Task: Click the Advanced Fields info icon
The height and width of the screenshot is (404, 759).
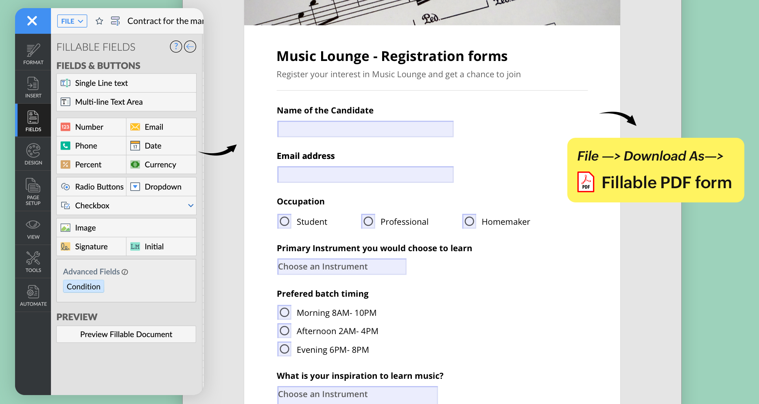Action: point(125,272)
